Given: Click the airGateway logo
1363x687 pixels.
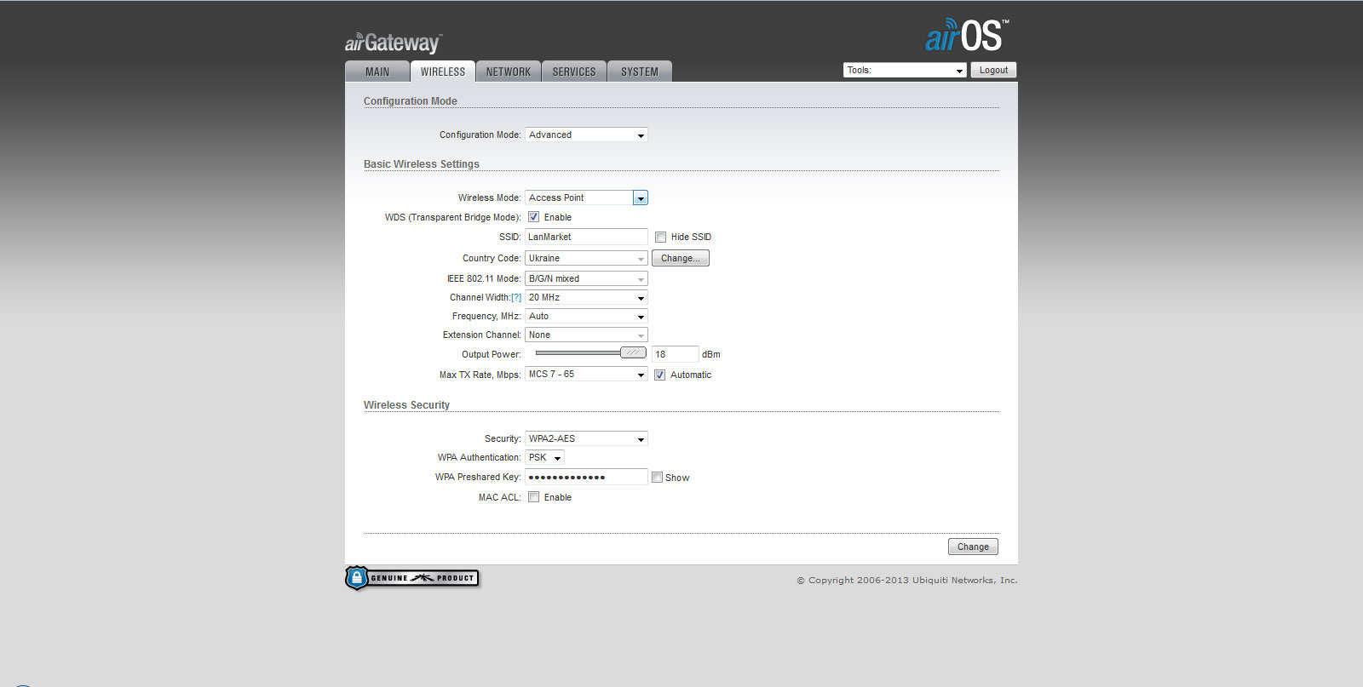Looking at the screenshot, I should tap(393, 42).
